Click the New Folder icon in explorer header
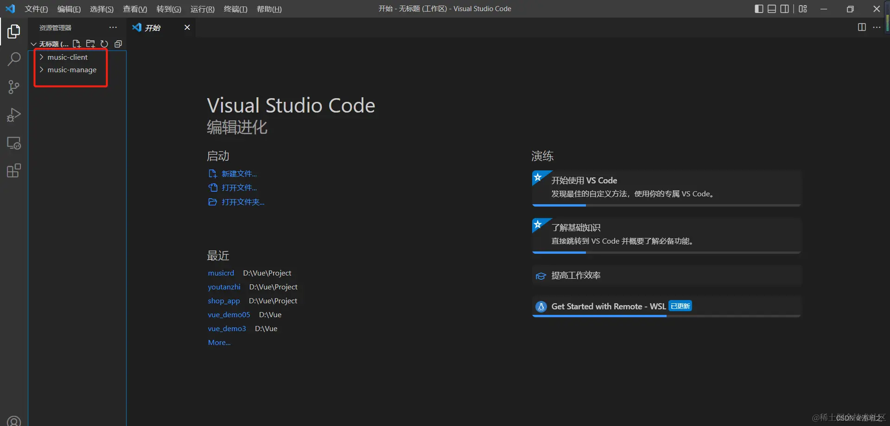This screenshot has width=890, height=426. (90, 44)
